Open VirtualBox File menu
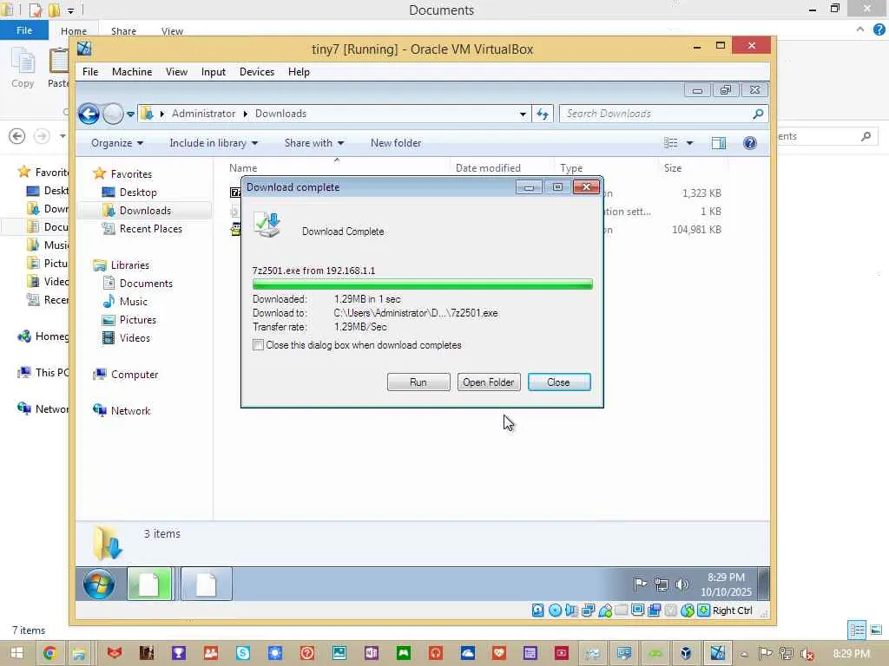The height and width of the screenshot is (666, 889). [x=90, y=72]
